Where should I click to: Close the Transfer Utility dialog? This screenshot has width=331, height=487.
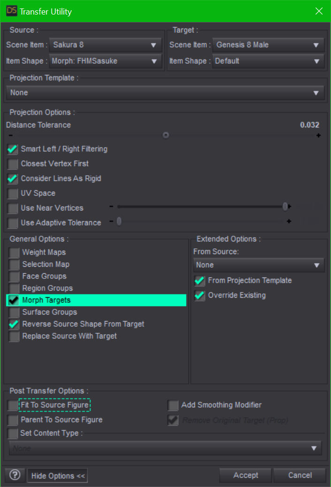coord(319,11)
